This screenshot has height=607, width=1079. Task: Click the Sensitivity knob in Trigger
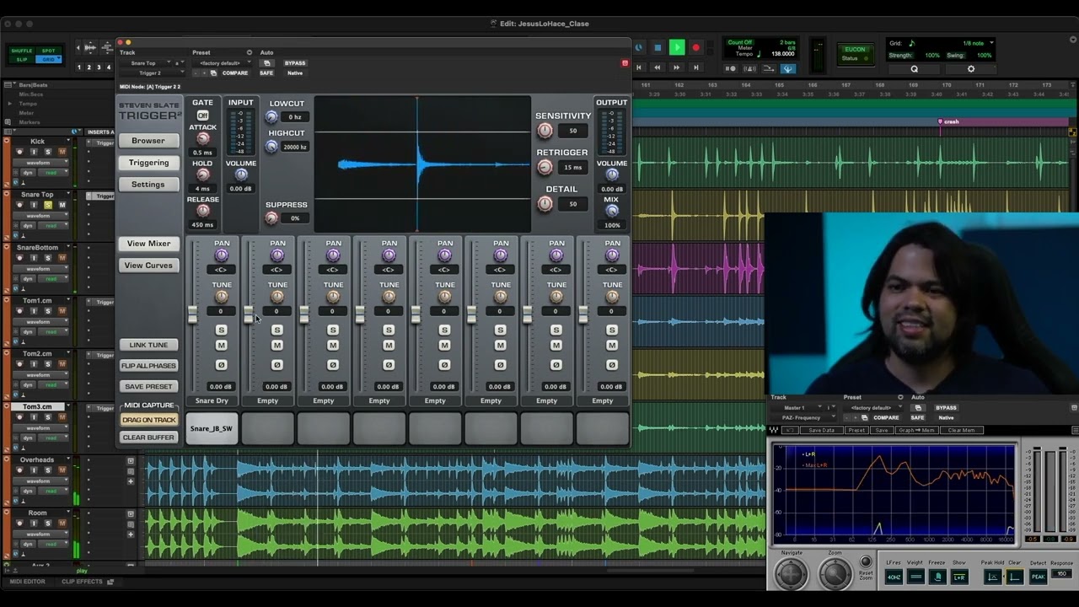545,131
